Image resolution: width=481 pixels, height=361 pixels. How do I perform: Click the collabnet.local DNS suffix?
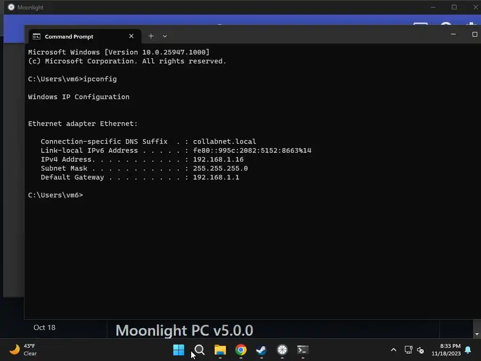(x=225, y=141)
